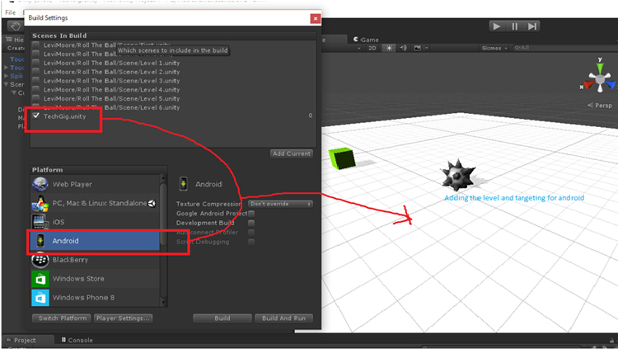
Task: Expand the Spik hierarchy item
Action: pos(6,76)
